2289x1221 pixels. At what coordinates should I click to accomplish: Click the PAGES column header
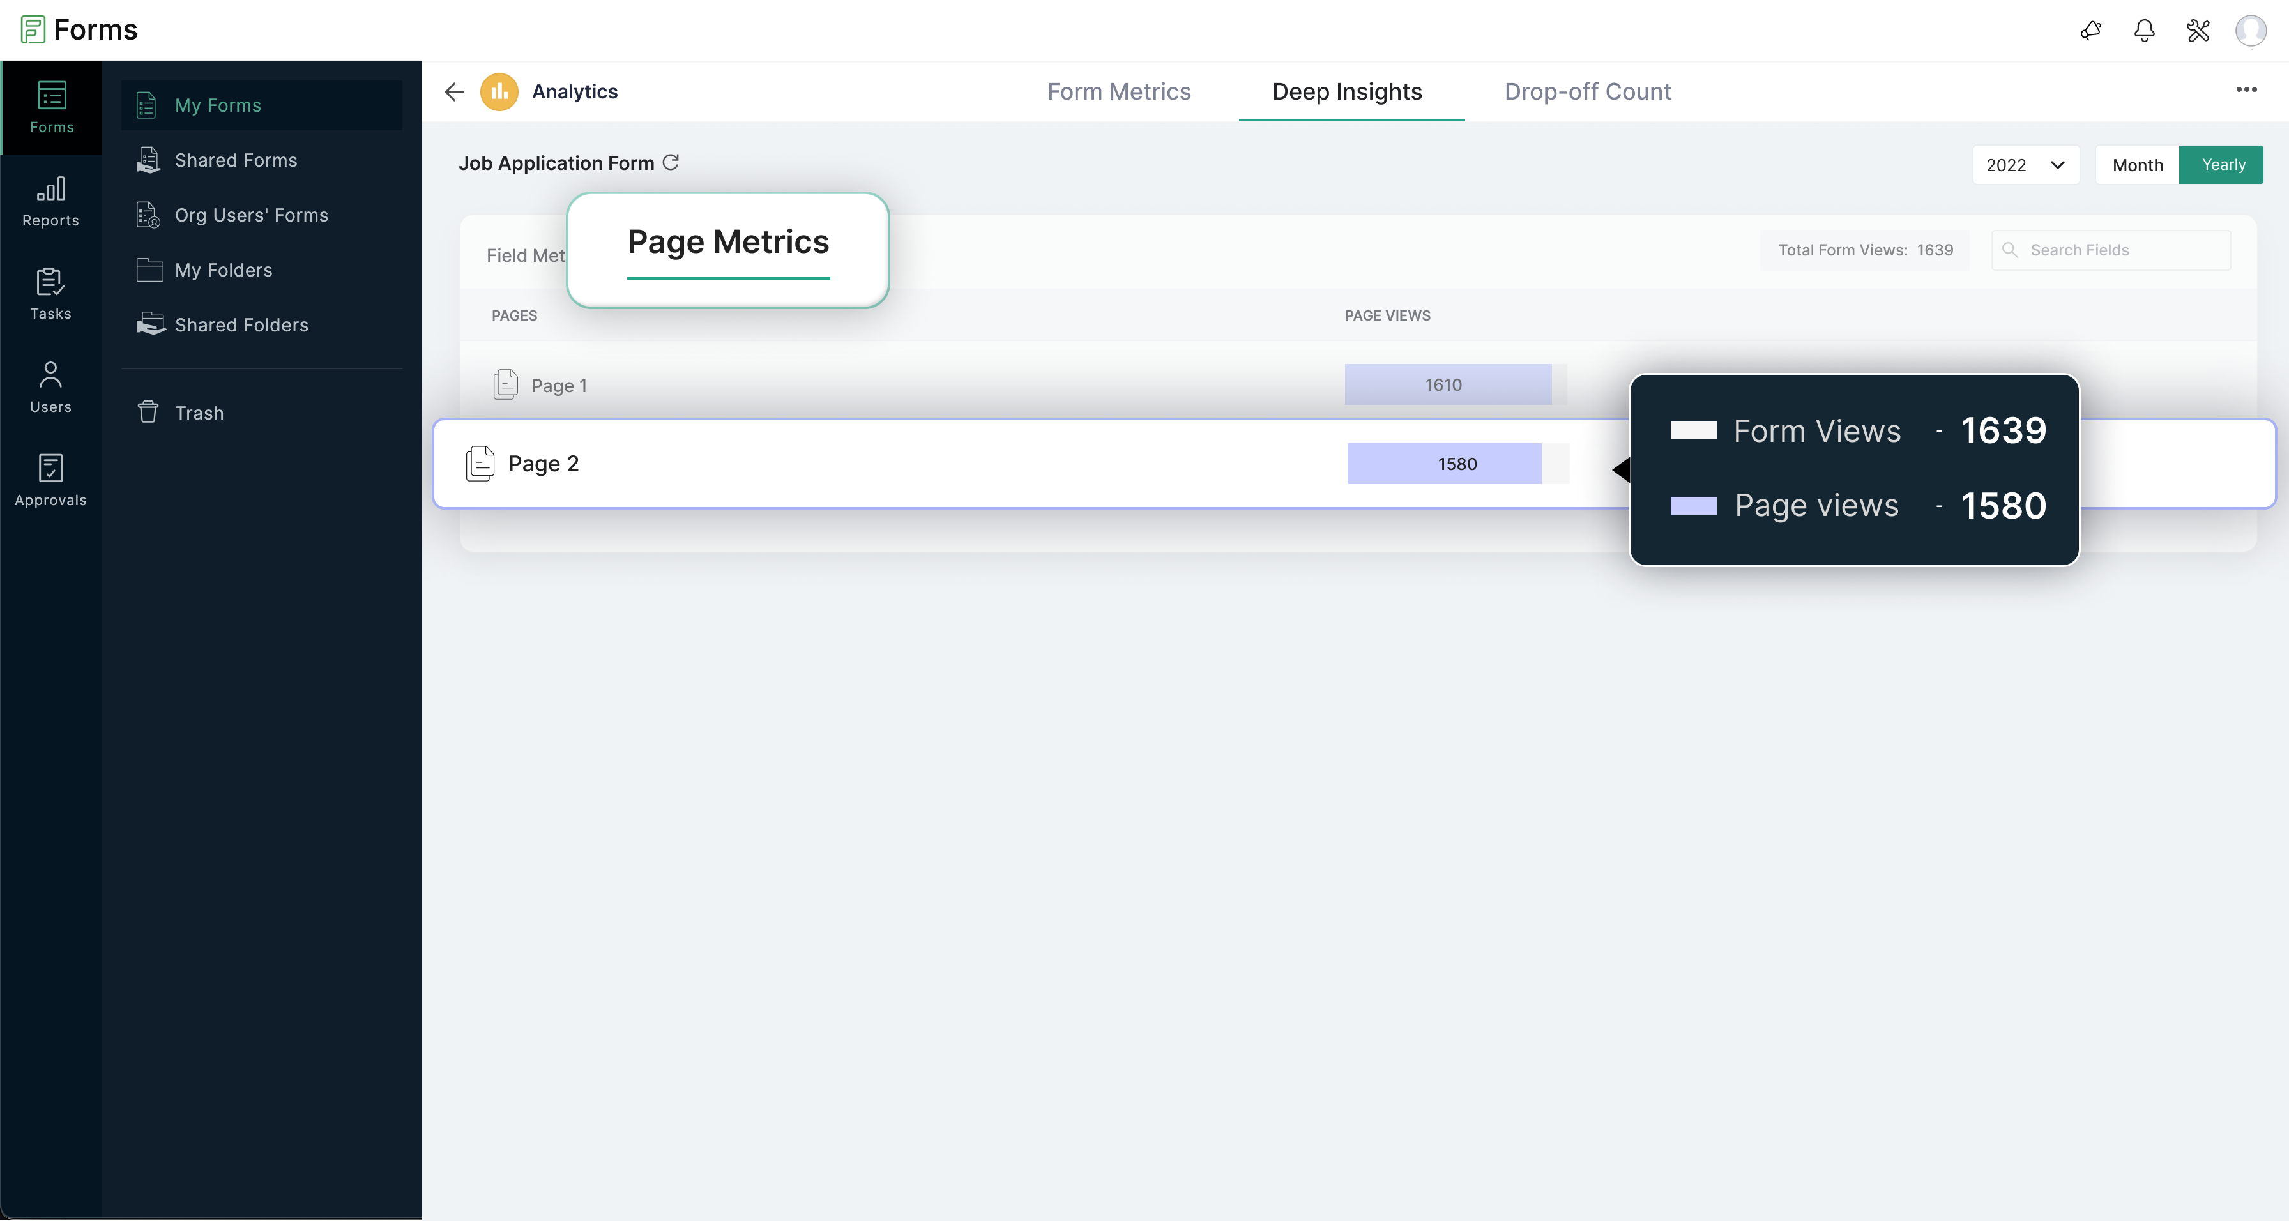pyautogui.click(x=515, y=315)
